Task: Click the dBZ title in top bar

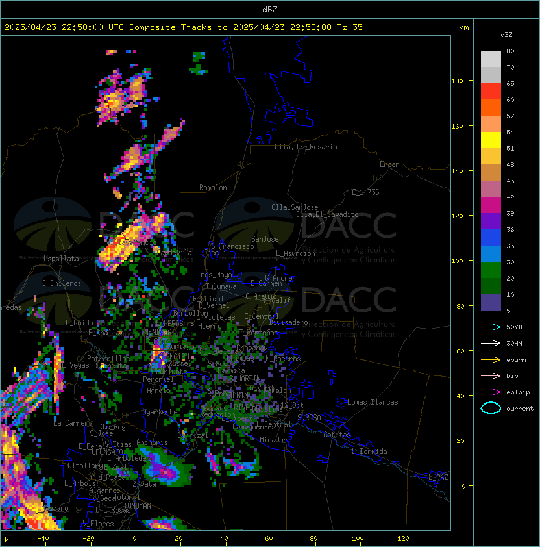Action: point(270,9)
